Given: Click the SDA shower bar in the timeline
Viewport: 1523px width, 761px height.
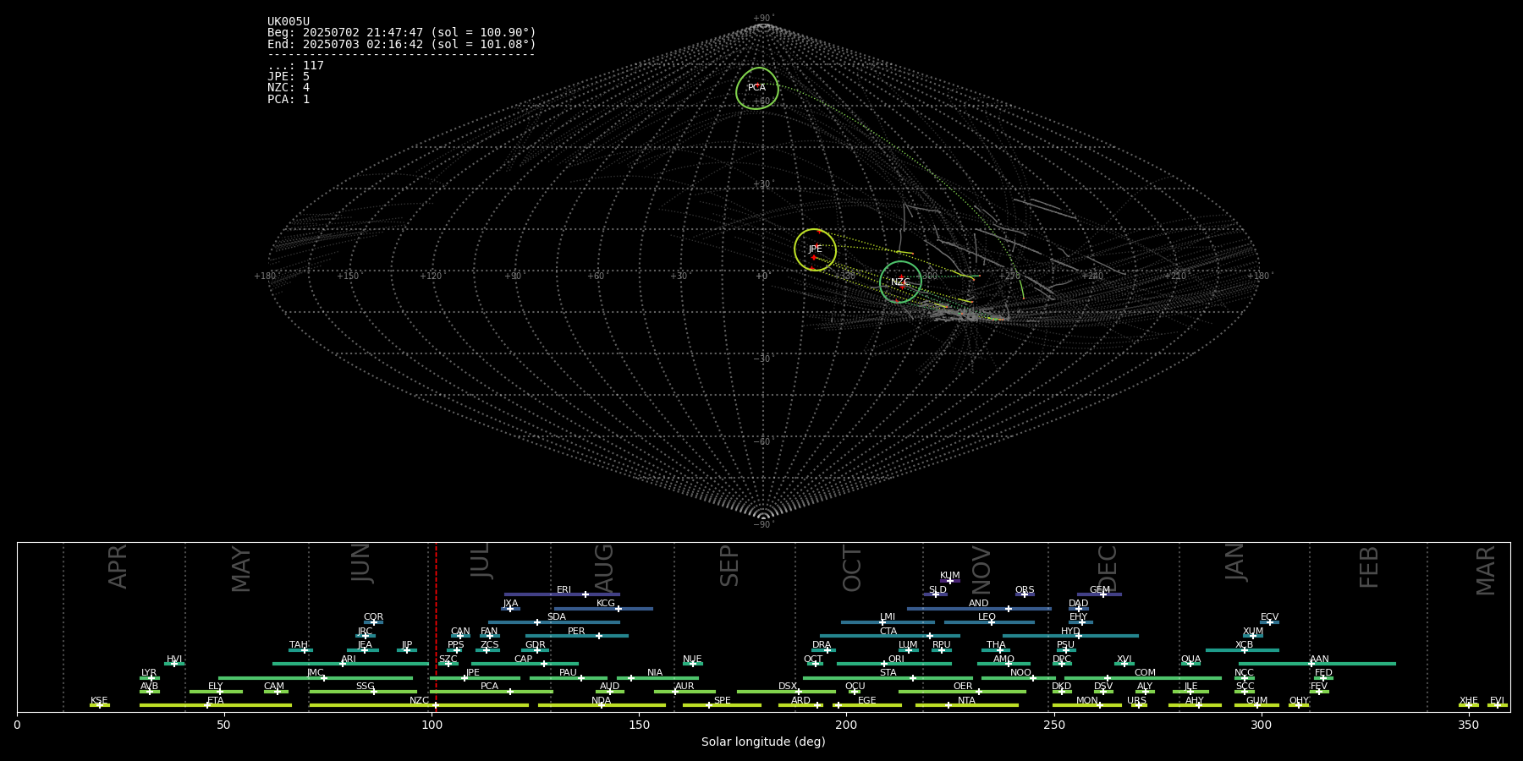Looking at the screenshot, I should pos(553,622).
